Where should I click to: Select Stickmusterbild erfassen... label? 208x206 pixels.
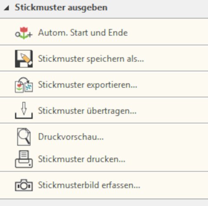pos(89,185)
